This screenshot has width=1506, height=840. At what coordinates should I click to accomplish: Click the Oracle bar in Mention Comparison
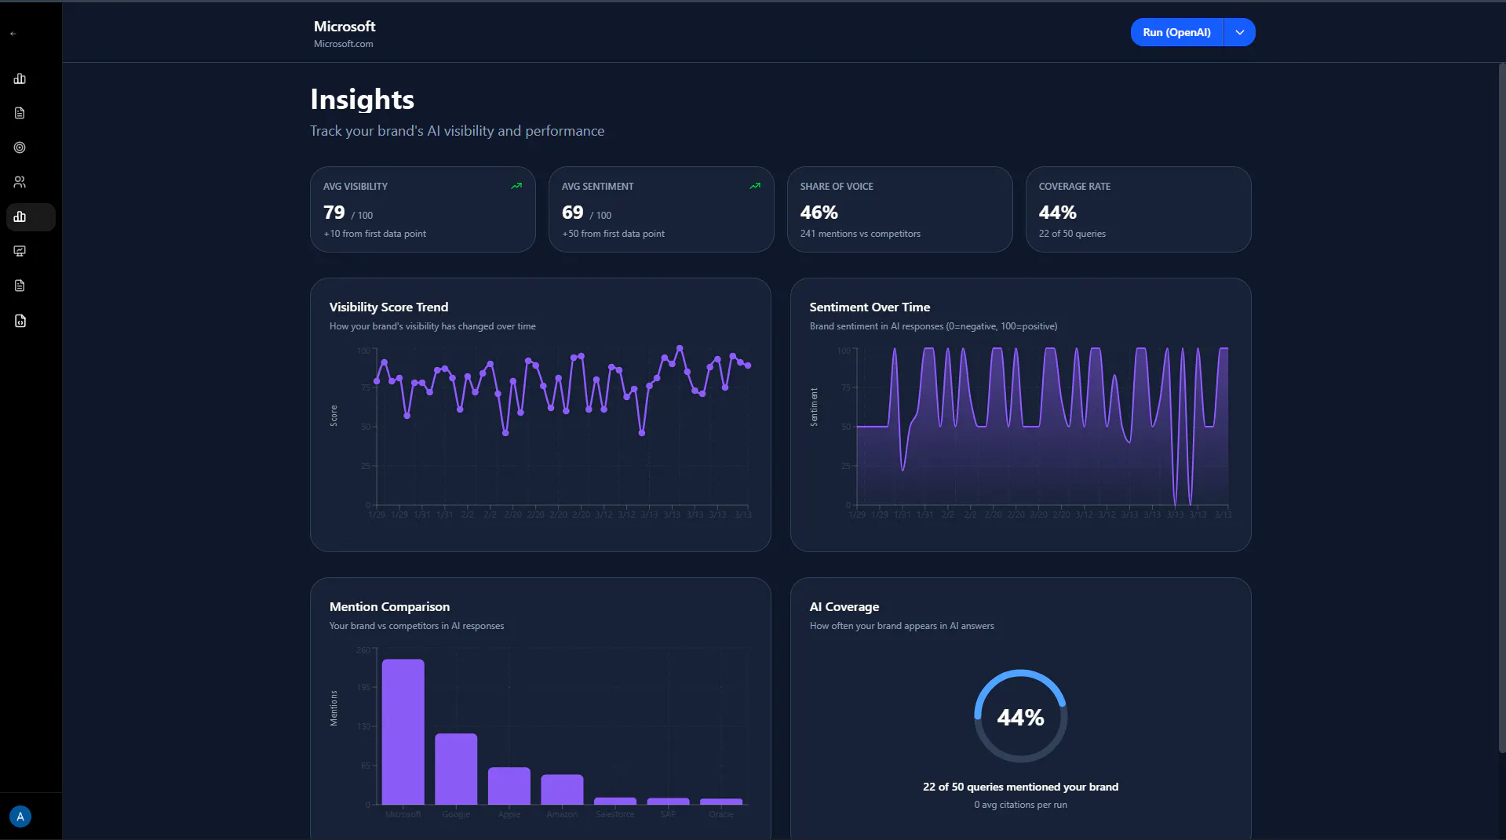(721, 802)
